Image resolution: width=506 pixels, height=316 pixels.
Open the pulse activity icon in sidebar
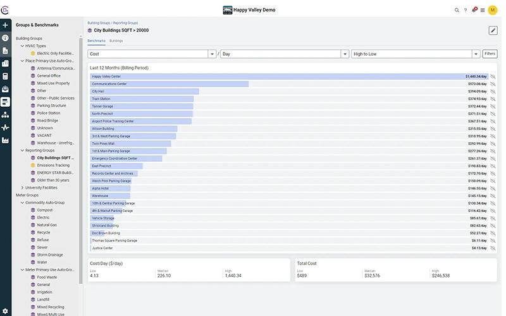(x=5, y=128)
